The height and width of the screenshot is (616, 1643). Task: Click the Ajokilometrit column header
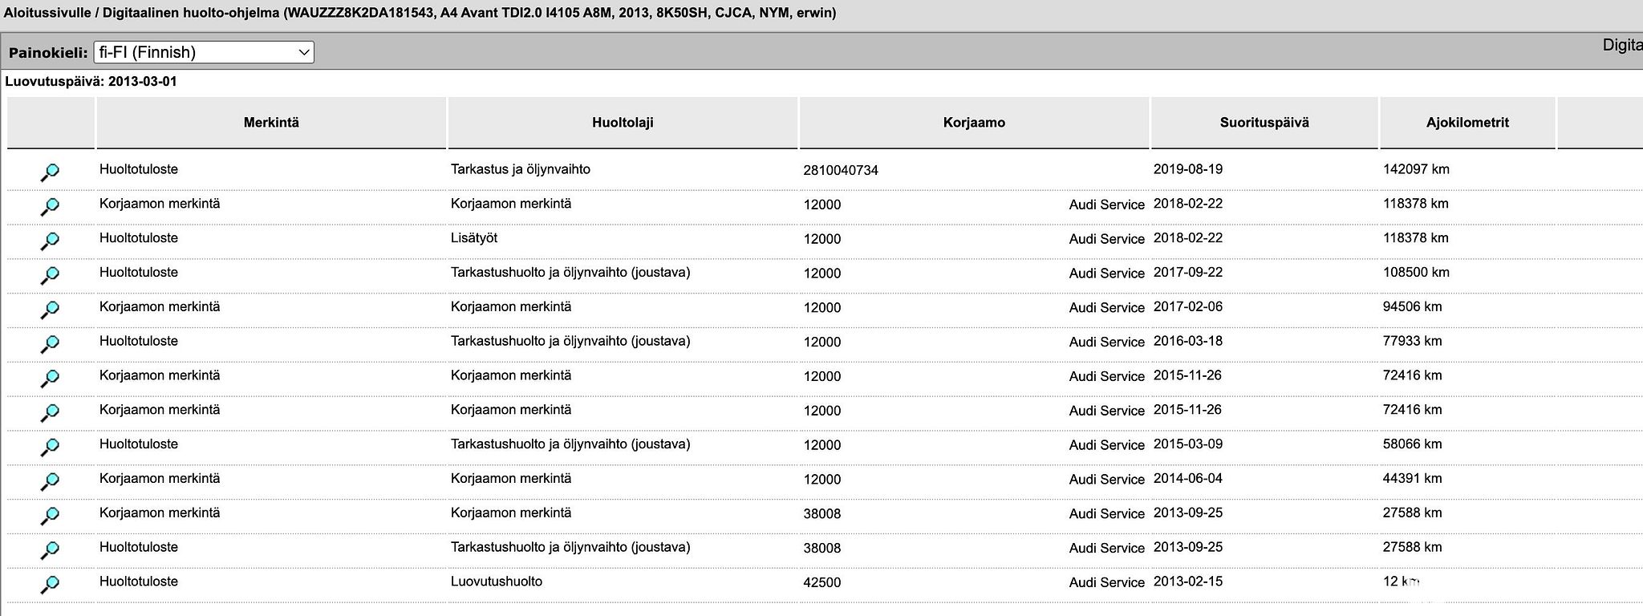pyautogui.click(x=1467, y=123)
